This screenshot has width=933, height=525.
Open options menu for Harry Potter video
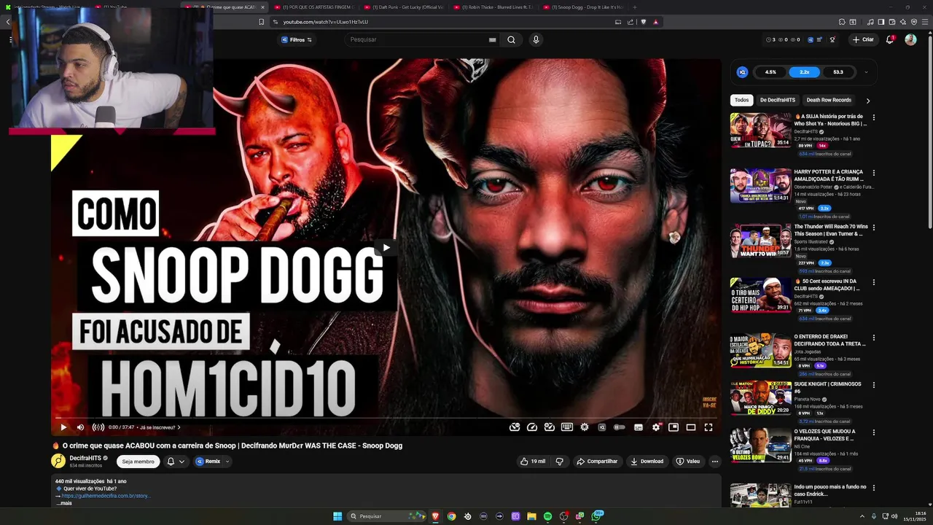(873, 173)
